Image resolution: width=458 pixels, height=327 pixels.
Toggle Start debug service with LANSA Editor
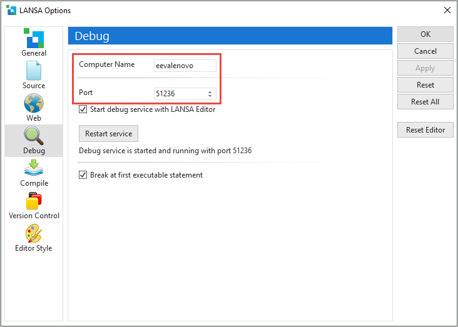coord(83,109)
